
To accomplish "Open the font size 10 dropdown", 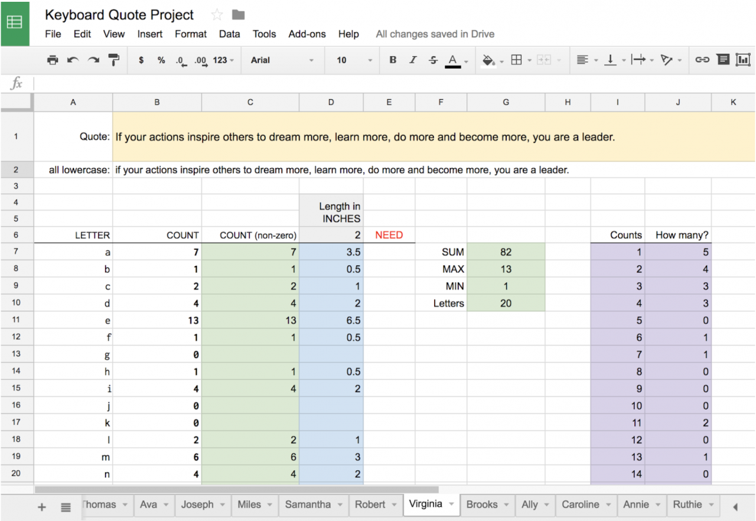I will click(x=354, y=60).
